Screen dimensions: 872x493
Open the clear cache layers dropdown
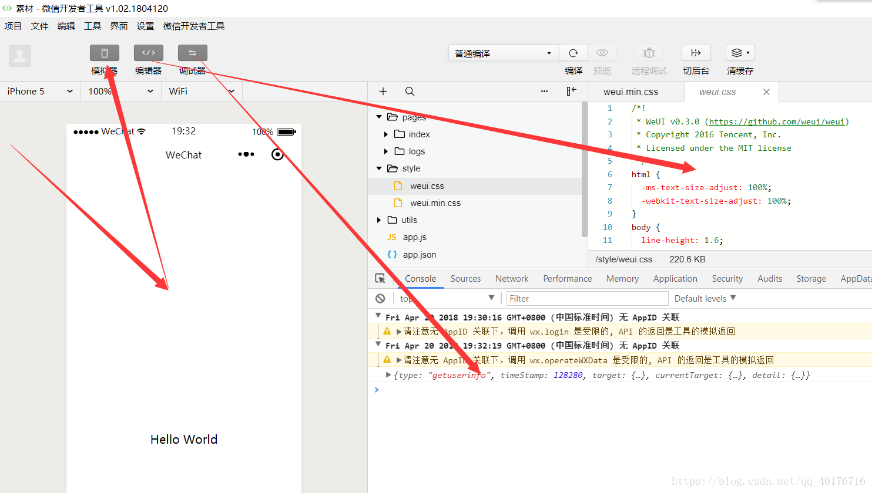(x=740, y=53)
